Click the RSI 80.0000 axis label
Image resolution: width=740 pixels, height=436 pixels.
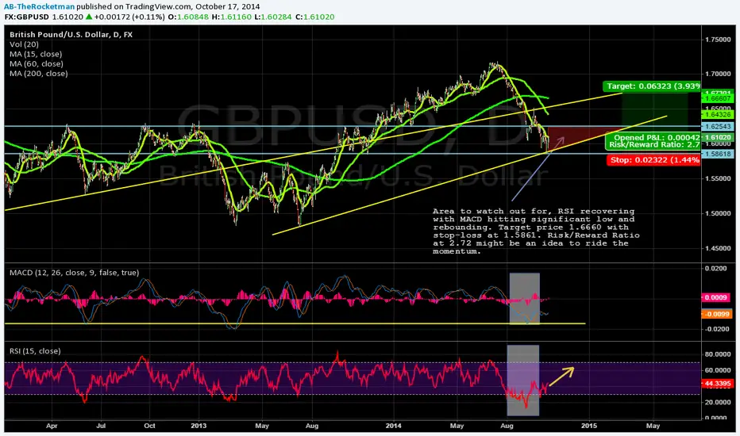718,354
